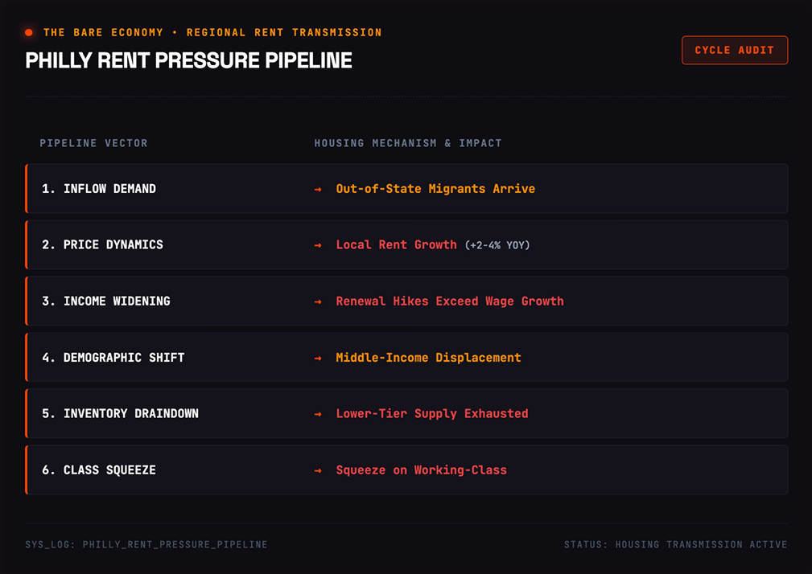Select the 1. INFLOW DEMAND row
Image resolution: width=812 pixels, height=574 pixels.
406,189
